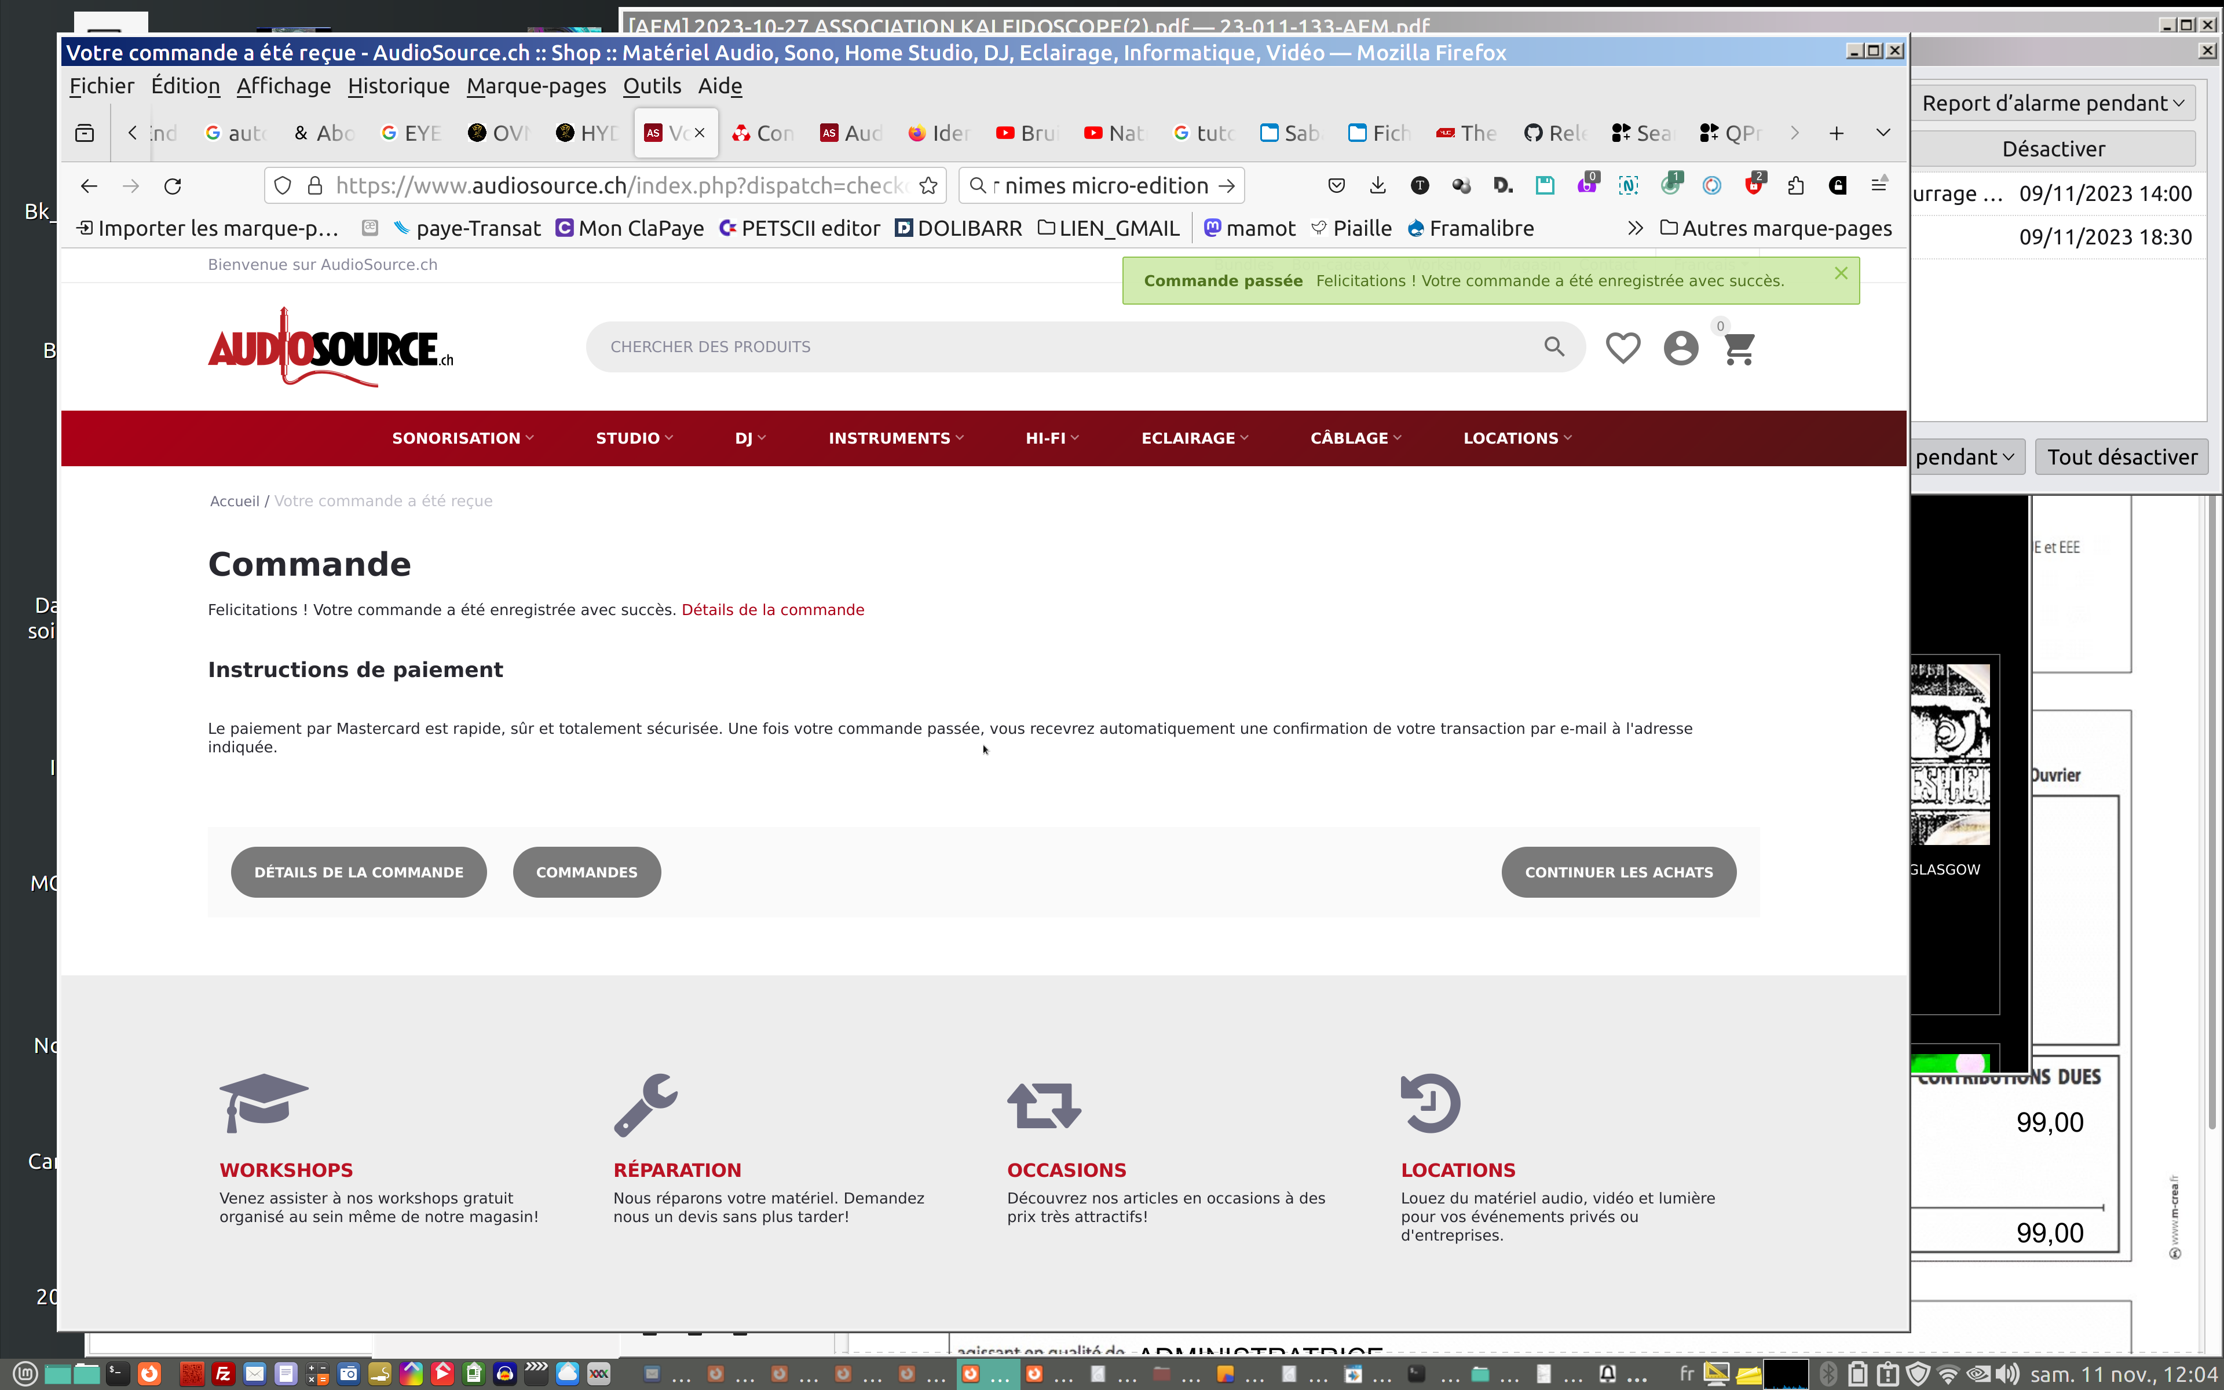Open the Historique menu
Viewport: 2224px width, 1390px height.
[398, 86]
